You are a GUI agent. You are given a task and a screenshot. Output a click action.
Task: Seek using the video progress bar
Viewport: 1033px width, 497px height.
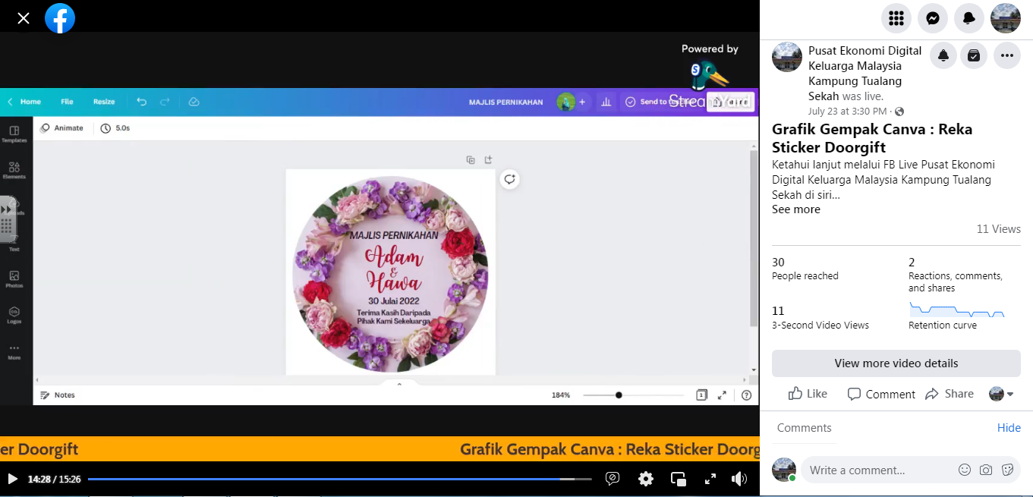point(340,479)
